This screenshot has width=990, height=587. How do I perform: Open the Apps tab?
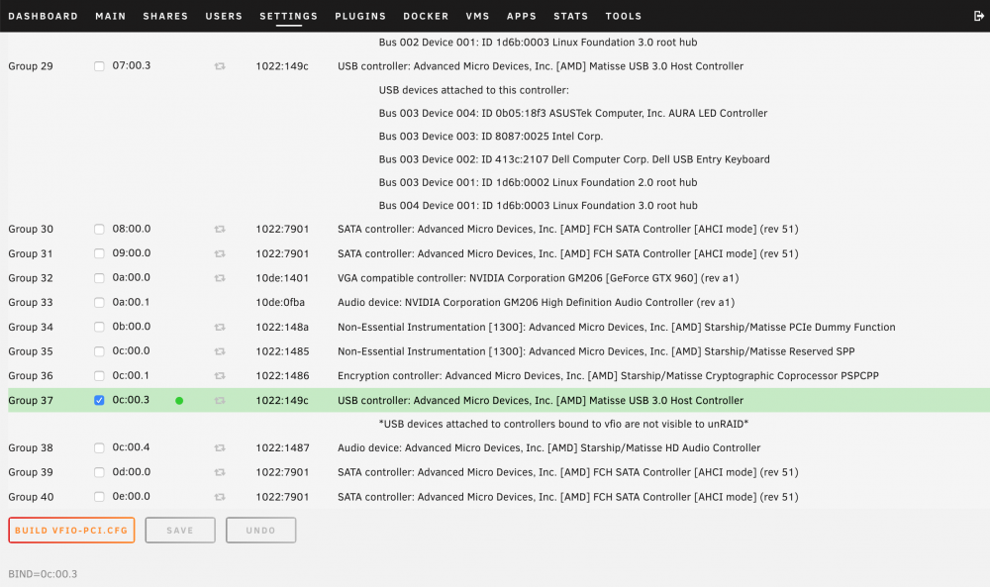(522, 17)
